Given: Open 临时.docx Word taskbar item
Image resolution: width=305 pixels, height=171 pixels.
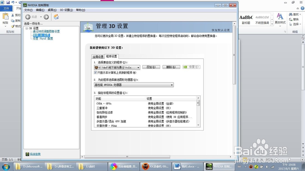Looking at the screenshot, I should tap(188, 166).
